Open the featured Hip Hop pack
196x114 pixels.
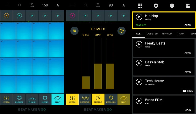click(x=188, y=25)
